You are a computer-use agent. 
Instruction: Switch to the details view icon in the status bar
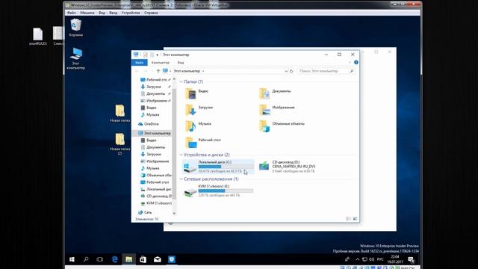click(349, 219)
